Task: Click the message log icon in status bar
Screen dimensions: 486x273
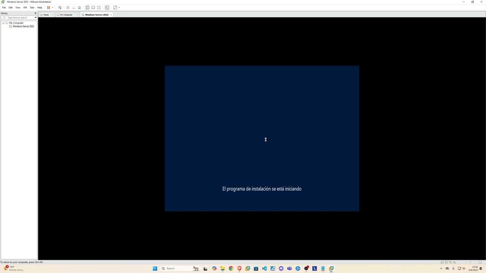Action: point(480,262)
